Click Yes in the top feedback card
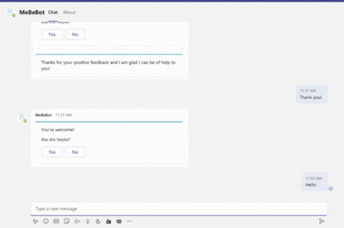The image size is (344, 228). tap(52, 34)
